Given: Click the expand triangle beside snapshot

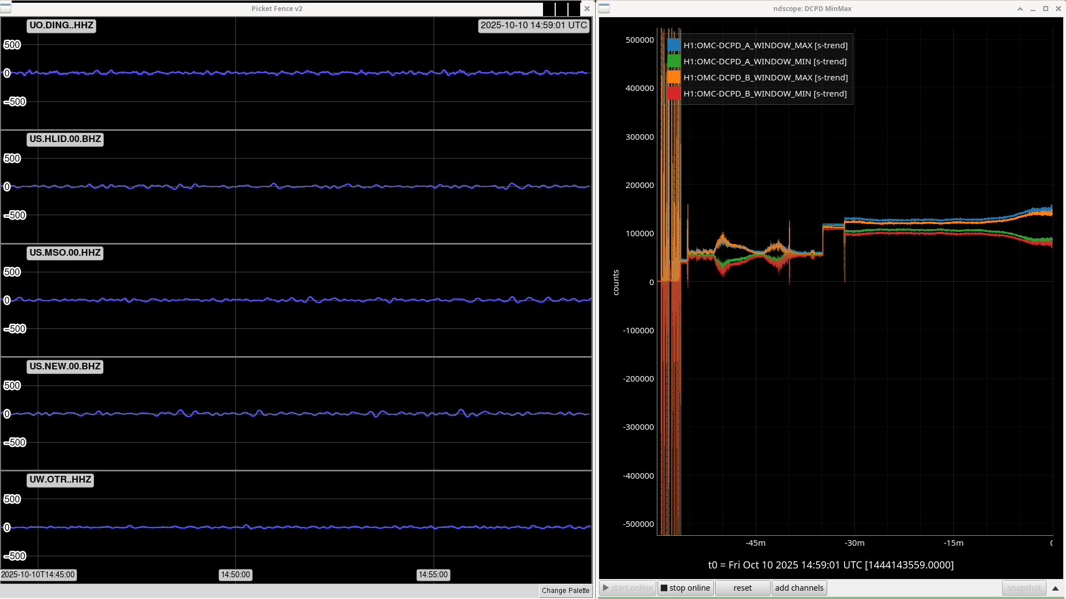Looking at the screenshot, I should 1055,588.
